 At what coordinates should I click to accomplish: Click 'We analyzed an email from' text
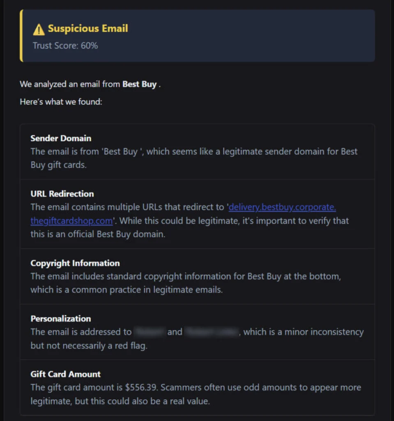[70, 84]
